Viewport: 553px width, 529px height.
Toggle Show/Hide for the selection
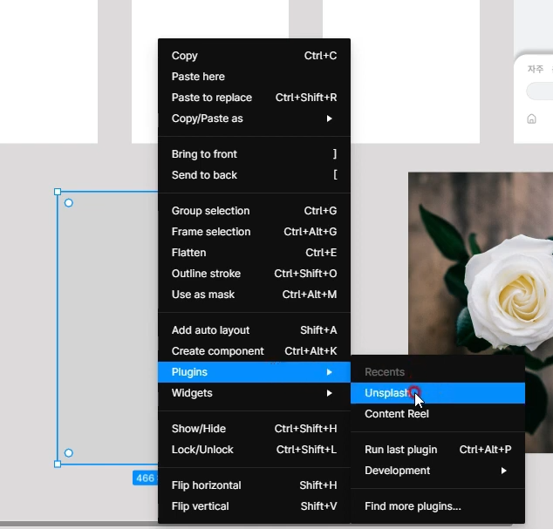coord(254,429)
